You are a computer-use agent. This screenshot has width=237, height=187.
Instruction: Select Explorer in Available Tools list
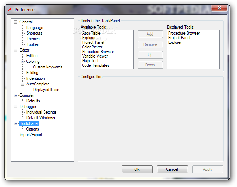click(x=89, y=38)
